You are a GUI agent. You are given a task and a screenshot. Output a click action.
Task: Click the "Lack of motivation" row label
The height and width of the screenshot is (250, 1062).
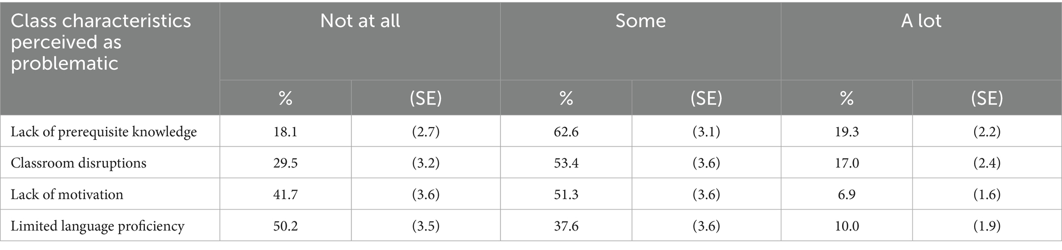click(x=67, y=195)
